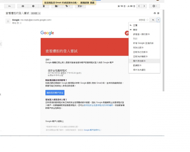Viewport: 190px width, 152px height.
Task: Click the 低安全性應用程式 heading text
Action: click(57, 70)
